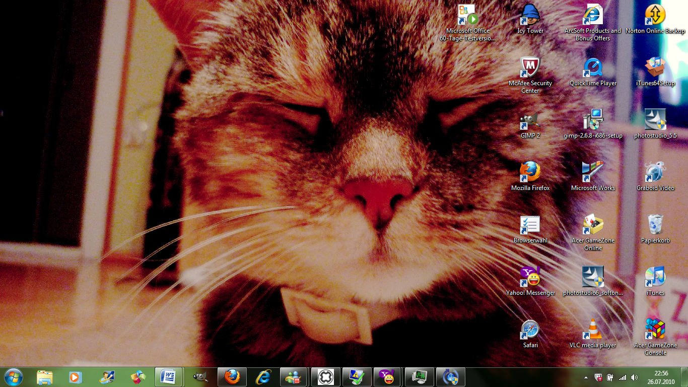Open the Papierkorb recycle bin
Screen dimensions: 688x387
(x=655, y=230)
